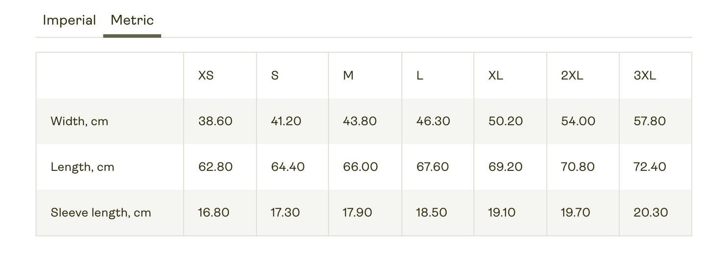708x260 pixels.
Task: Click the 3XL size column header
Action: click(x=645, y=75)
